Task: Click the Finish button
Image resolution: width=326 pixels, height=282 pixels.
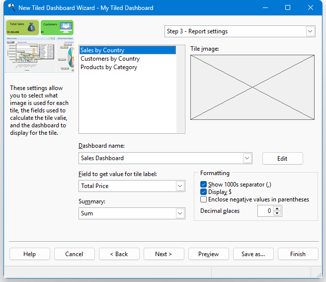Action: (298, 254)
